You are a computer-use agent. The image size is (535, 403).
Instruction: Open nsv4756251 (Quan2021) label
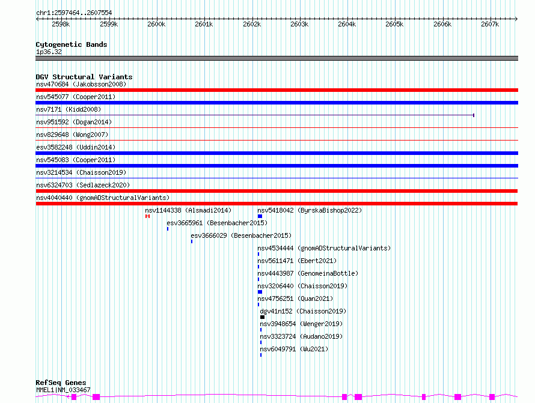tap(295, 298)
